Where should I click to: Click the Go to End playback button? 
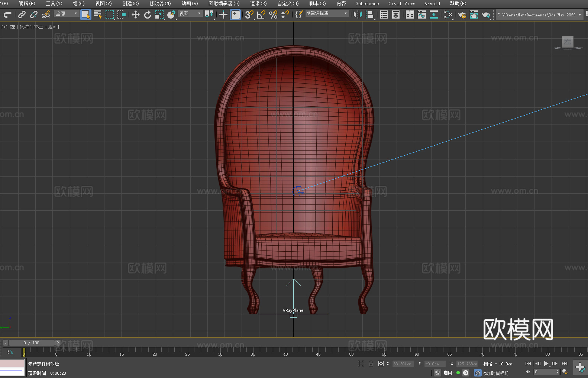pos(565,364)
